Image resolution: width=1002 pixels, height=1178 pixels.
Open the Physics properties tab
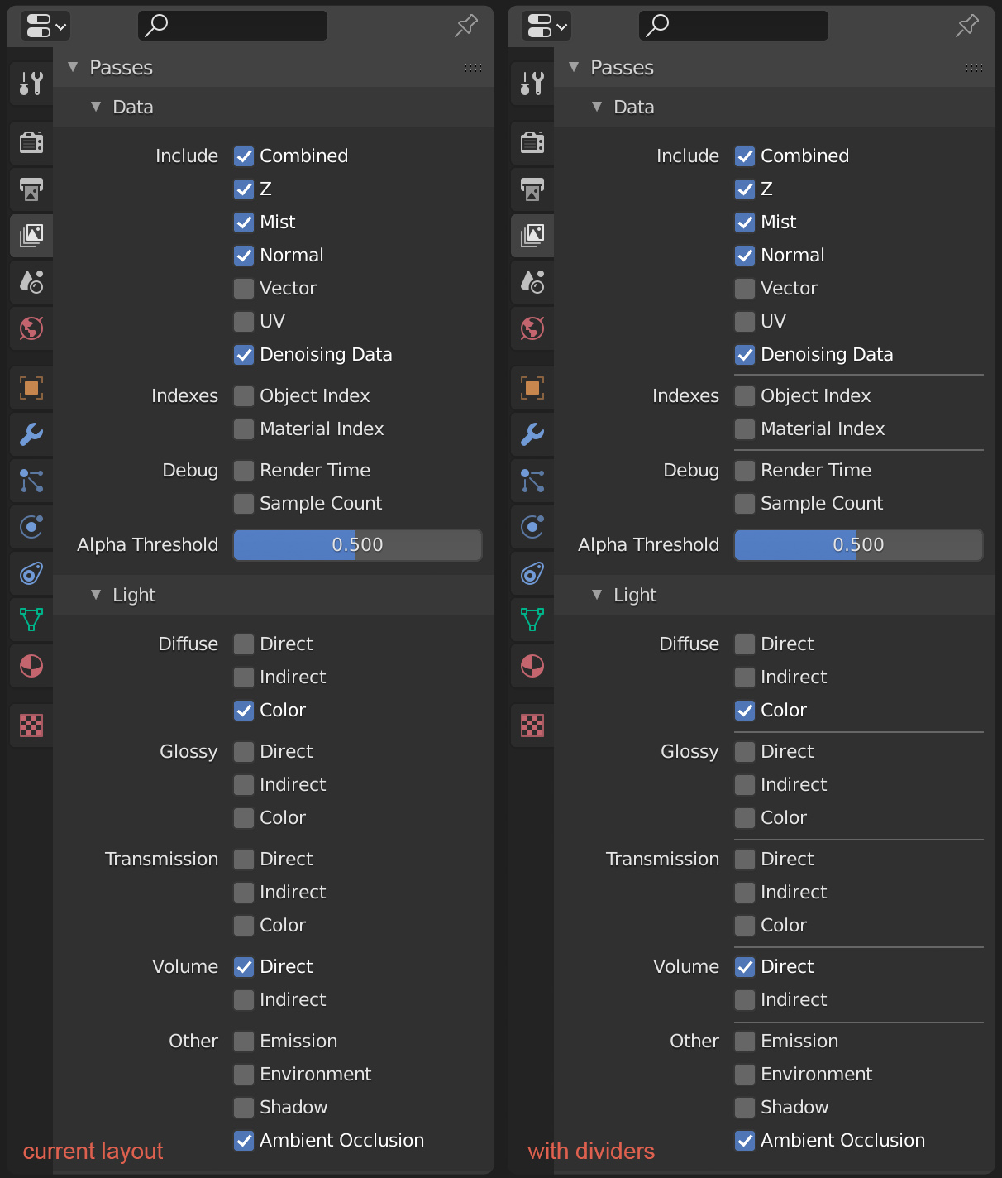pos(31,527)
